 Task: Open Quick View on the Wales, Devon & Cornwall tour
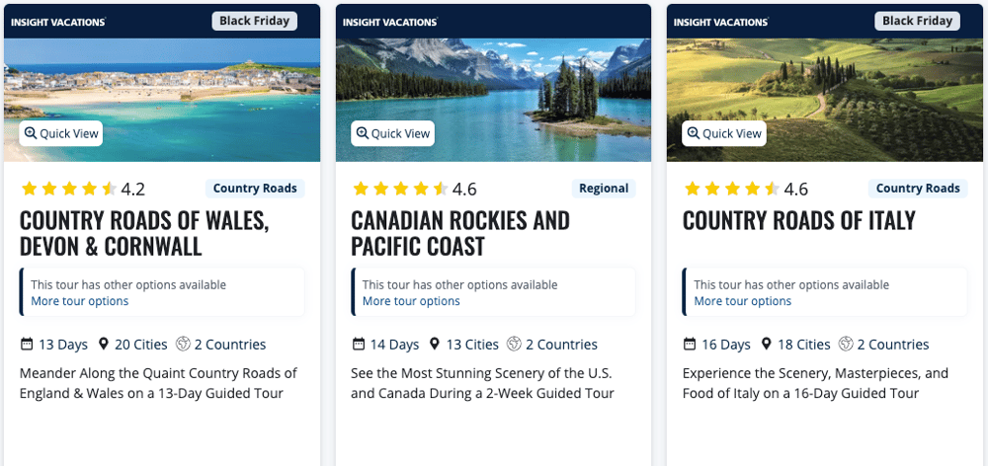(x=61, y=133)
